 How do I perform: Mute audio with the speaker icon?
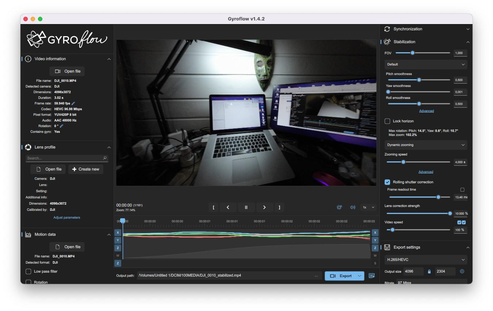(x=353, y=207)
